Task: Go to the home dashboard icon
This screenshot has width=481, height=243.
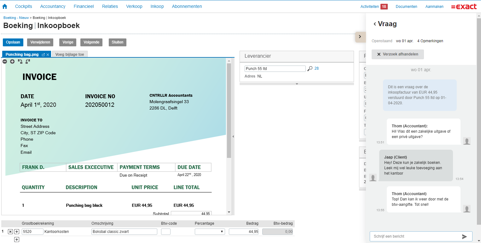Action: click(5, 6)
